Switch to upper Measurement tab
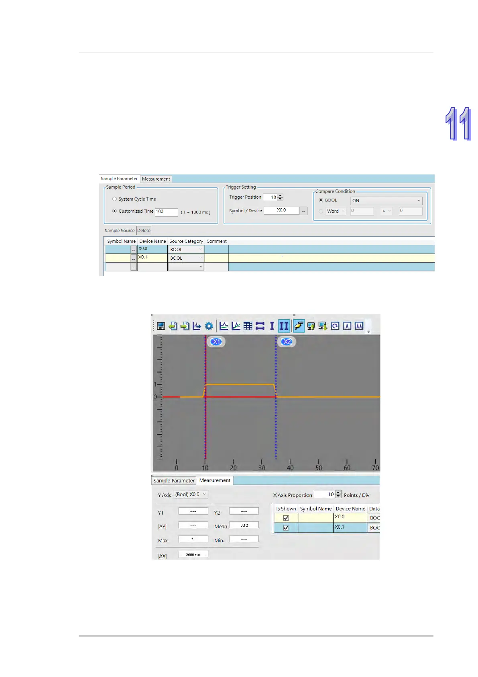The width and height of the screenshot is (478, 677). (156, 179)
